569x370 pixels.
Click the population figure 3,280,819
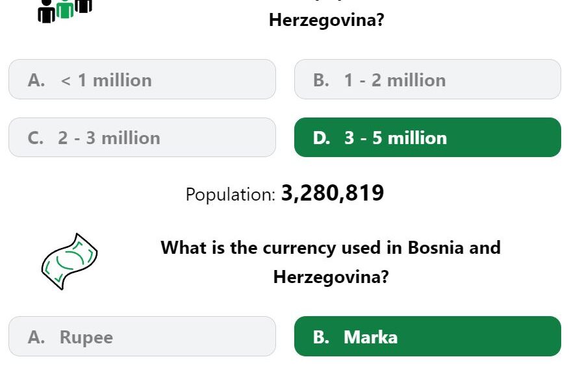click(333, 193)
